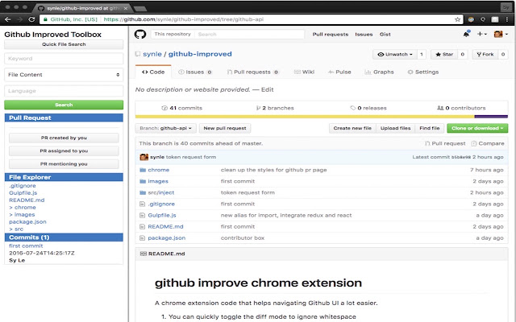The image size is (516, 322).
Task: Click the browser back arrow
Action: 8,19
